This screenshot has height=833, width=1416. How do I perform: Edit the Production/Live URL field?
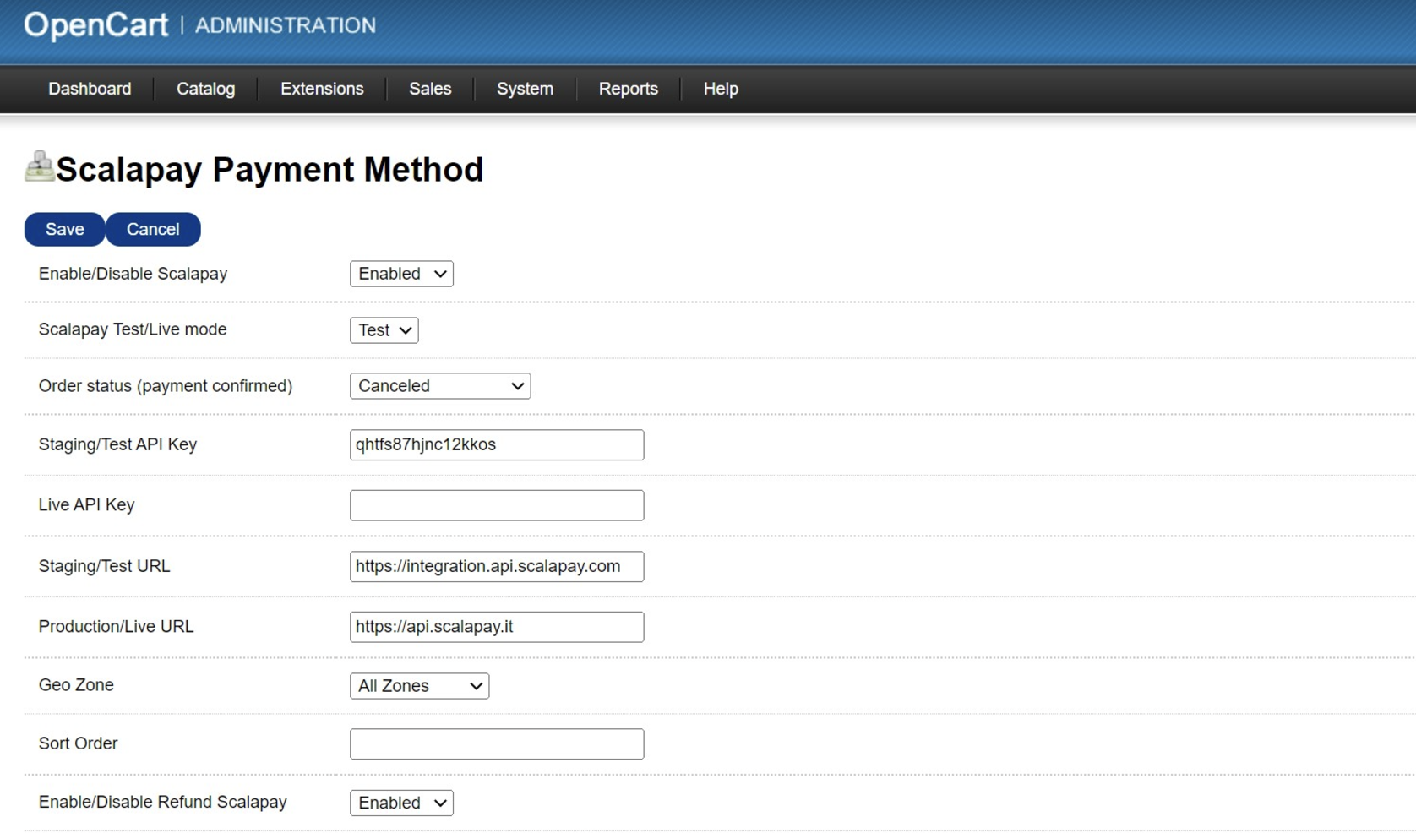[x=497, y=627]
